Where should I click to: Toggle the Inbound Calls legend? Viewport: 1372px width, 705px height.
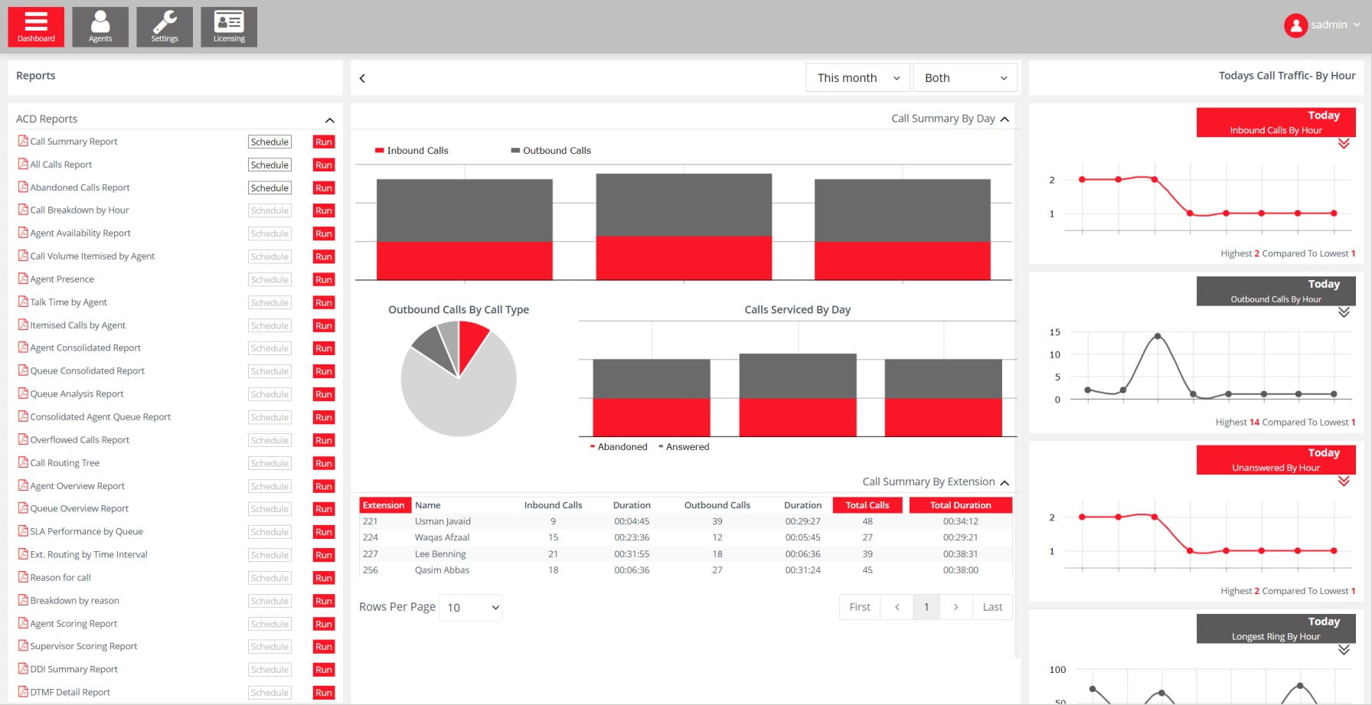tap(411, 150)
